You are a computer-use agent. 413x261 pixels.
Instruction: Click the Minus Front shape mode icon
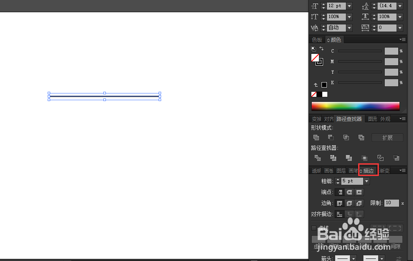pyautogui.click(x=331, y=138)
